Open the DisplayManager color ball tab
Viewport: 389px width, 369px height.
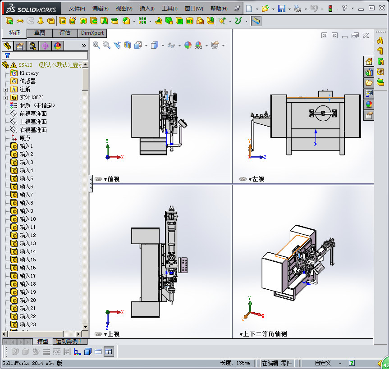[58, 46]
